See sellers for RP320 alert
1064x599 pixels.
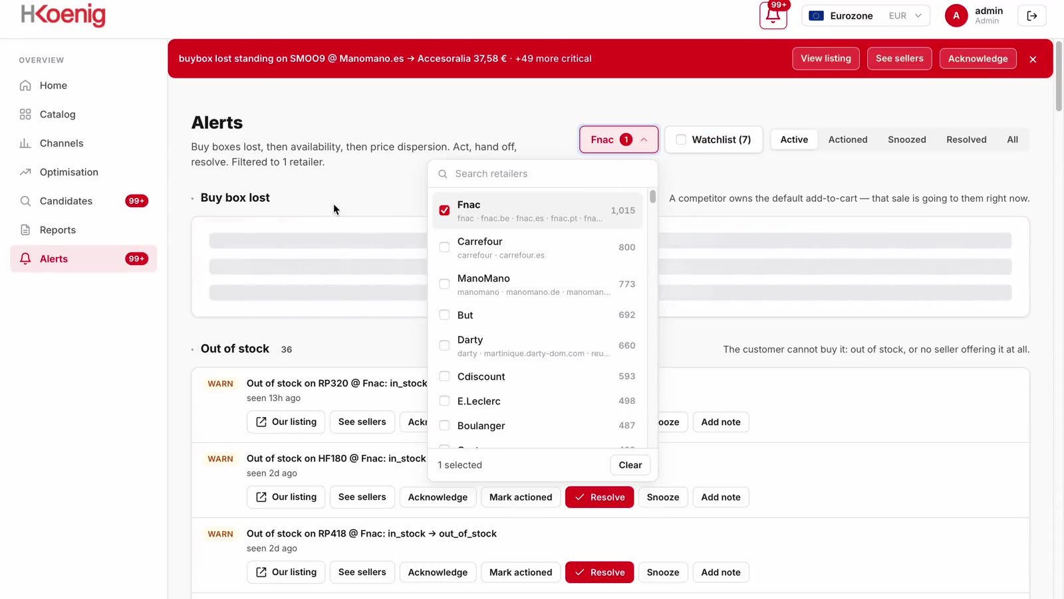tap(362, 422)
